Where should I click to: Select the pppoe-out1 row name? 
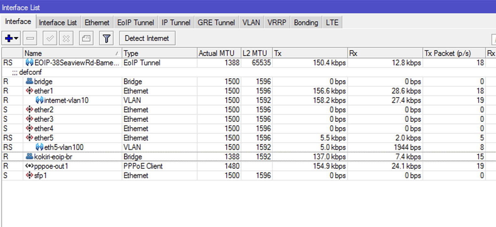[x=51, y=166]
